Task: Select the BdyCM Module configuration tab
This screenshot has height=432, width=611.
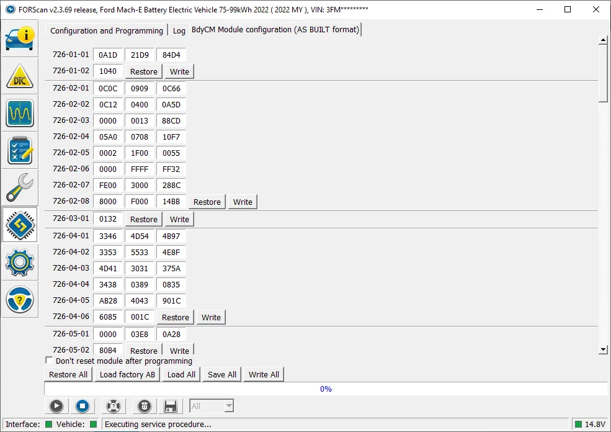Action: [x=275, y=30]
